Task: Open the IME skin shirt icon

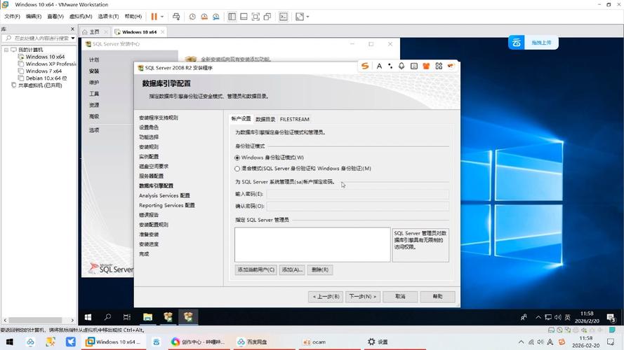Action: tap(426, 66)
